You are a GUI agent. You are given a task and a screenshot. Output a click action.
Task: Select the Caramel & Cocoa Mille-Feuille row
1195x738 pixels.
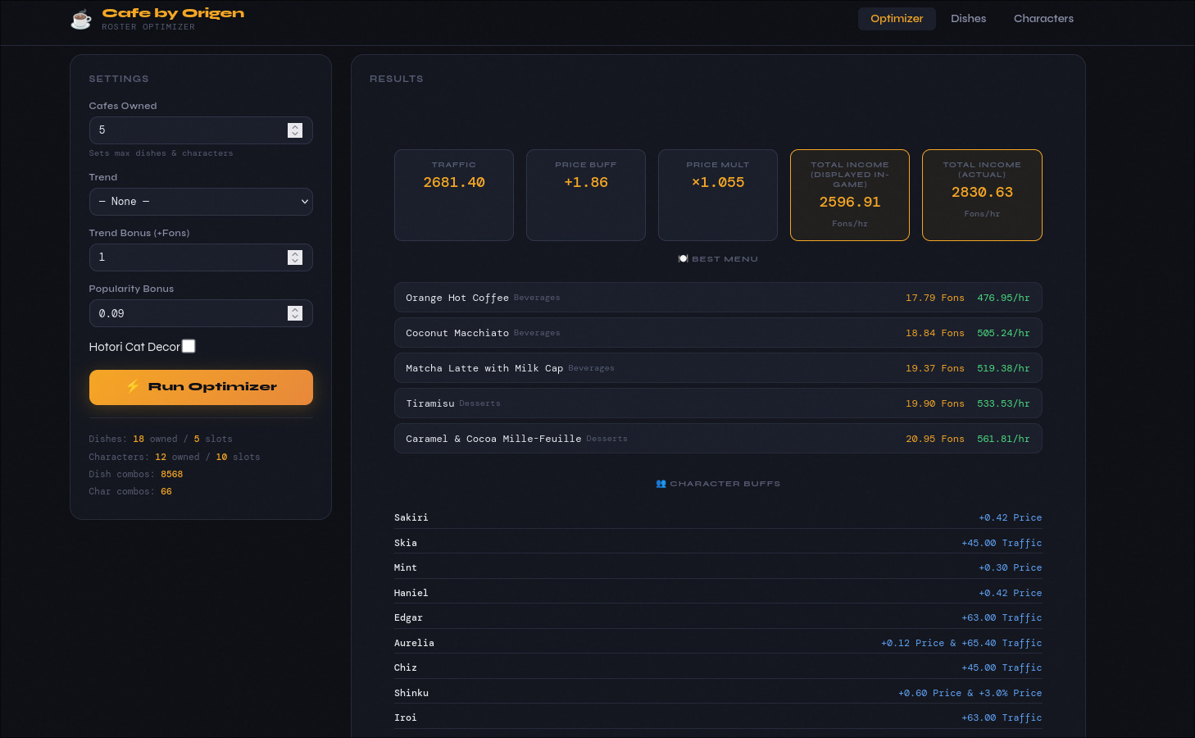click(x=718, y=439)
